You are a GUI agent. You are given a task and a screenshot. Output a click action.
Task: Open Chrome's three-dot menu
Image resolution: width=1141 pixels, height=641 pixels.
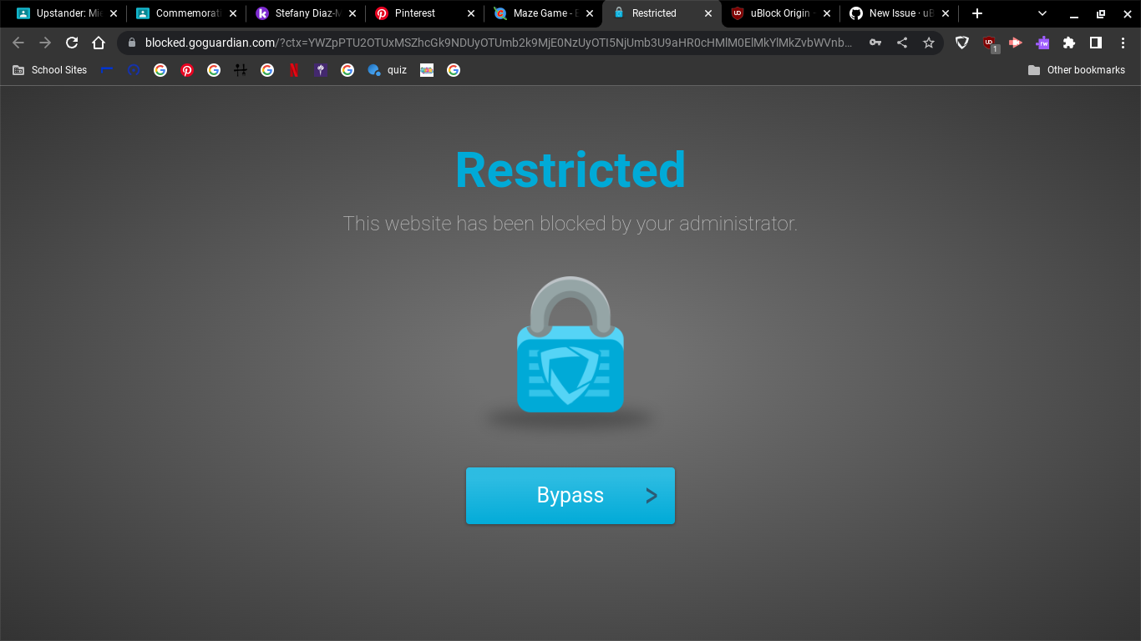pyautogui.click(x=1123, y=43)
